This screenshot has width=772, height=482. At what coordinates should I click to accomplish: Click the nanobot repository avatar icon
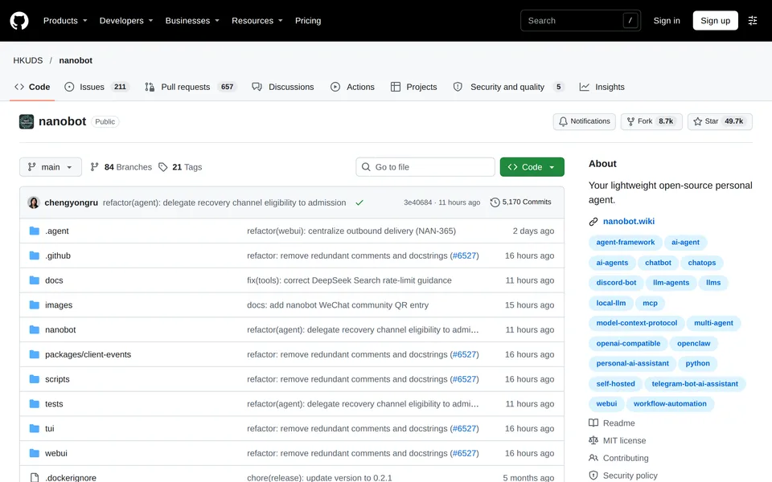point(27,121)
